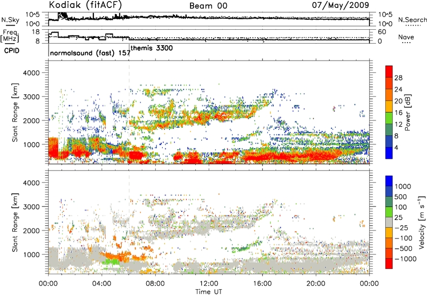Click the "N.Search" legend label
This screenshot has width=427, height=295.
(412, 20)
